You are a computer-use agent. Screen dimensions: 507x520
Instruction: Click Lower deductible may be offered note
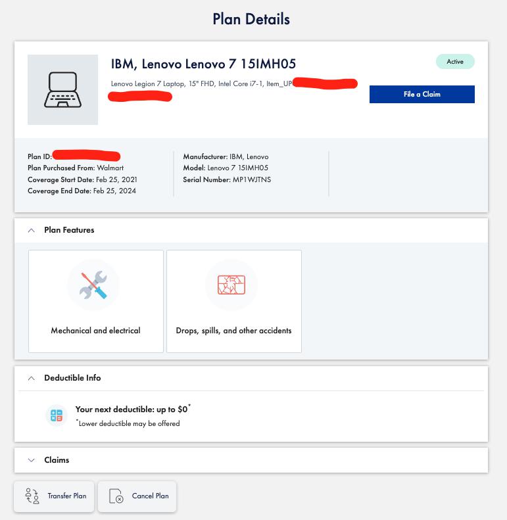(128, 423)
